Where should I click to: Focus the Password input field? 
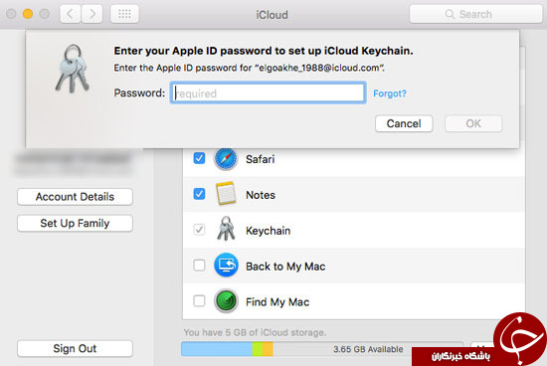(x=269, y=92)
